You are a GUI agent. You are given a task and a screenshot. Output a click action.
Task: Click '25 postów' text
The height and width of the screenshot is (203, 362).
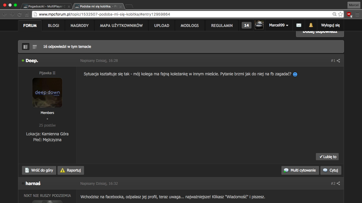(x=47, y=125)
